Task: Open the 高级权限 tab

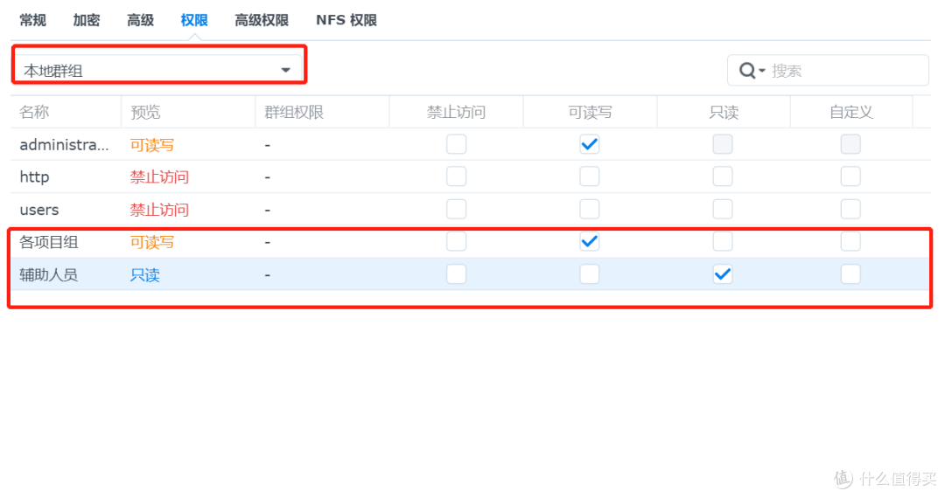Action: [x=262, y=20]
